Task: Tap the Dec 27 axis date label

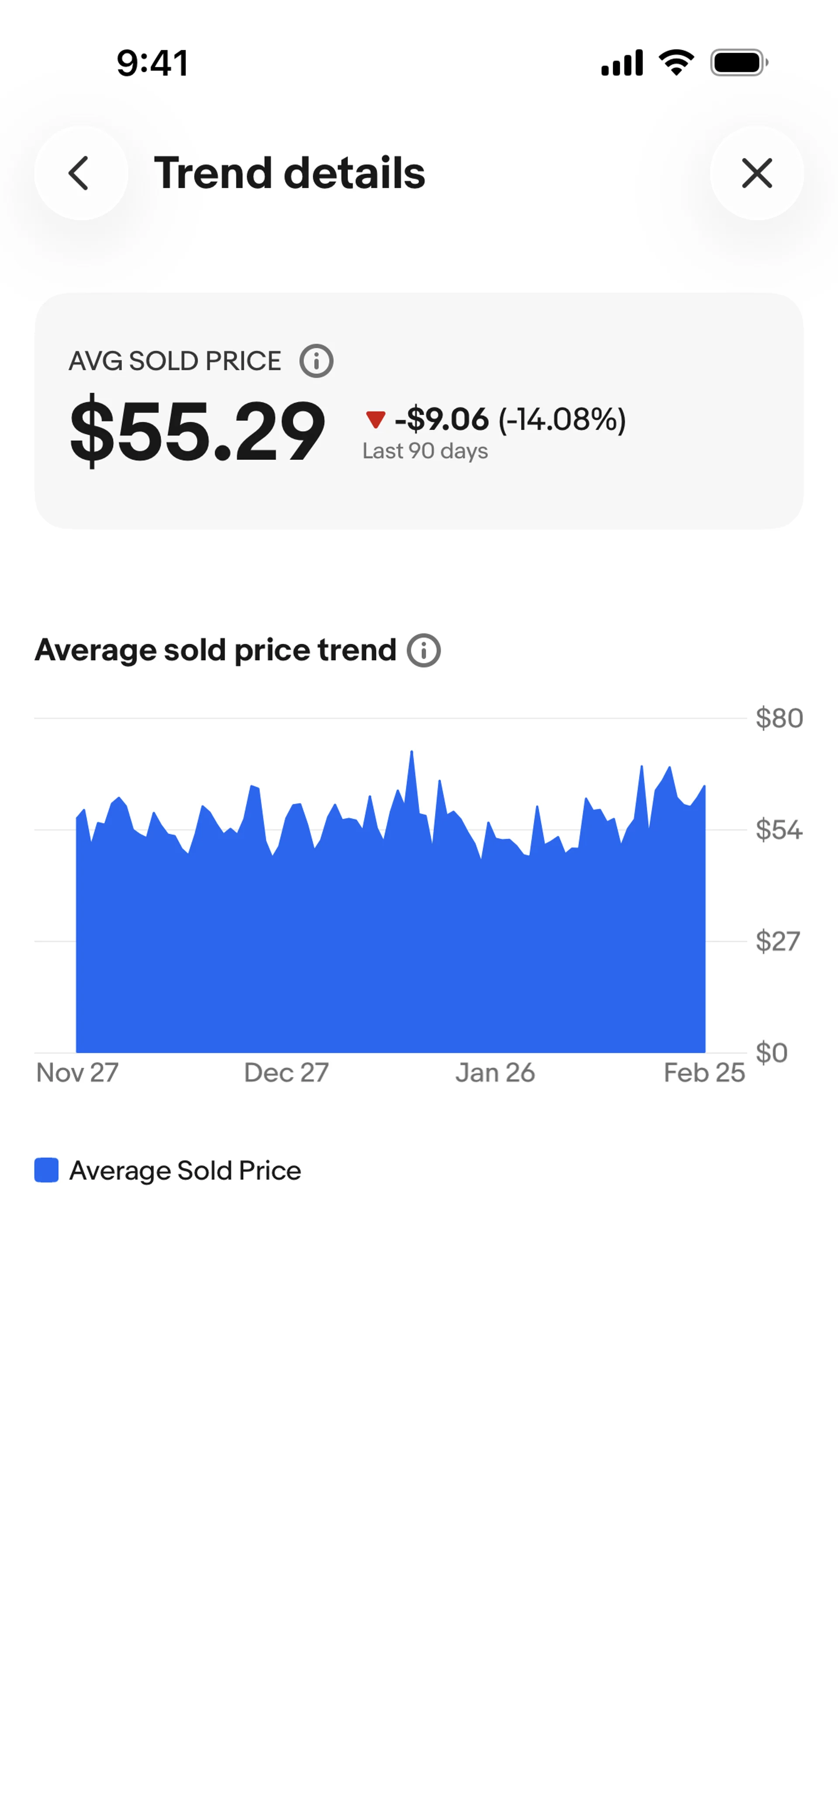Action: [x=286, y=1072]
